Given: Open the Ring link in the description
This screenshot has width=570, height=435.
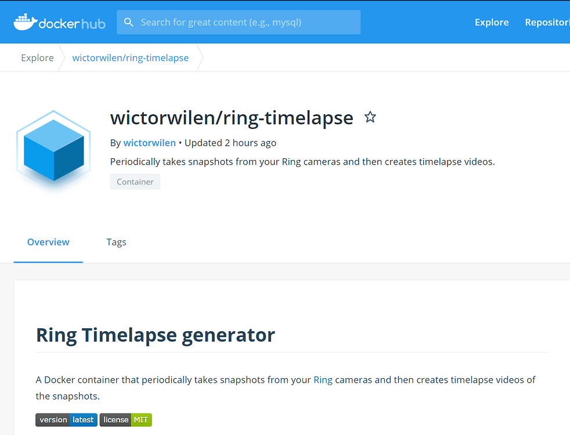Looking at the screenshot, I should coord(323,379).
